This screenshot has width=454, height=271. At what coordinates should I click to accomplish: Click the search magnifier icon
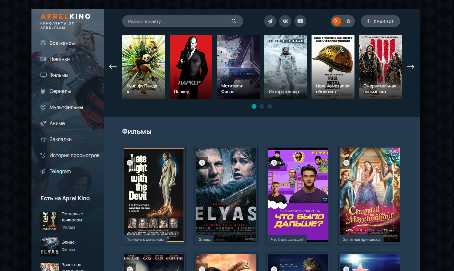234,21
